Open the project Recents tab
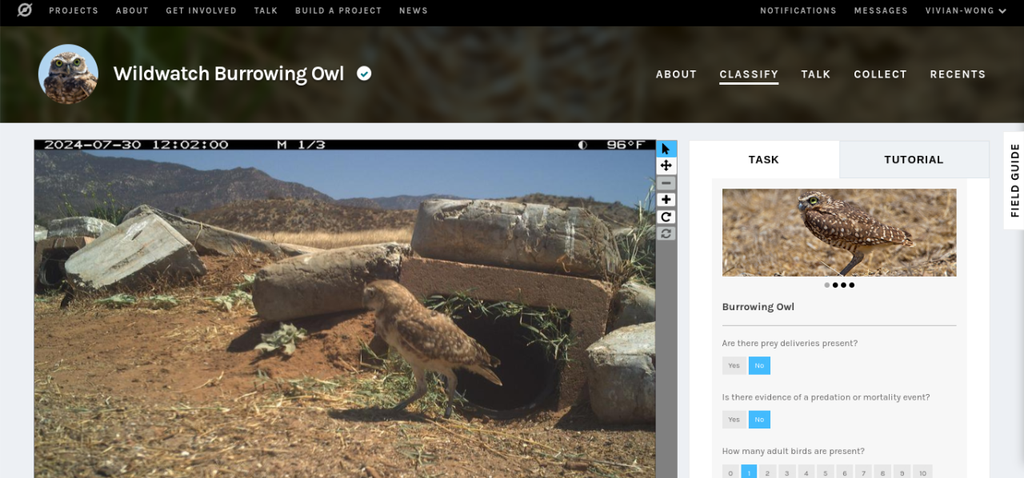The width and height of the screenshot is (1024, 478). pos(958,74)
